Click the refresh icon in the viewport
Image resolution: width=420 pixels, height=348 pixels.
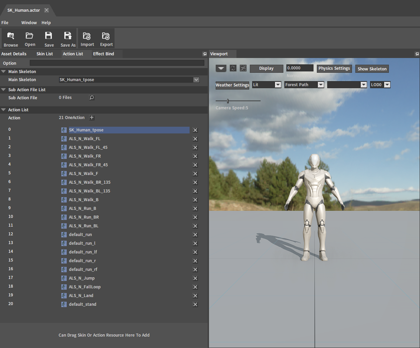pyautogui.click(x=233, y=68)
